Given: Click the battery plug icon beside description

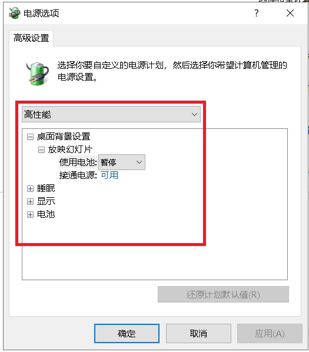Looking at the screenshot, I should (38, 74).
